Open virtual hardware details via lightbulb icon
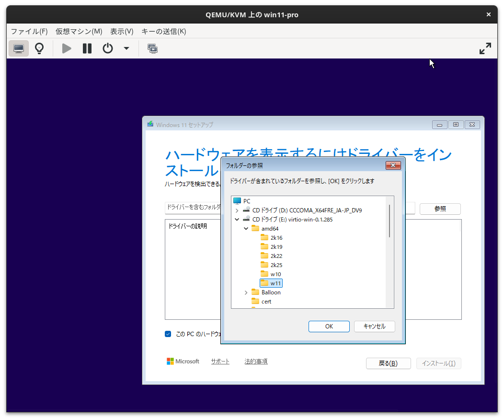504x420 pixels. (x=39, y=48)
